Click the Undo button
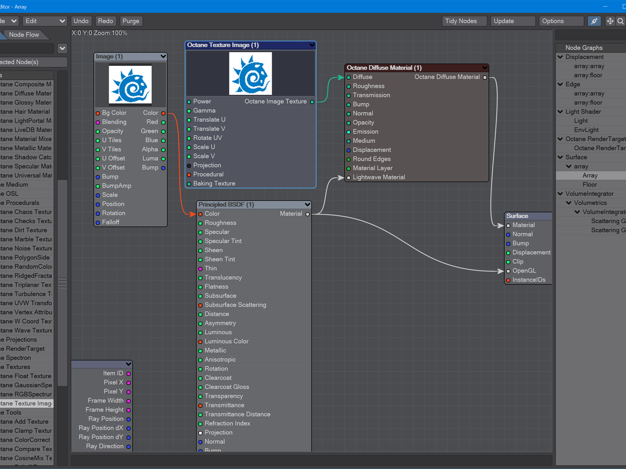626x469 pixels. click(x=81, y=21)
